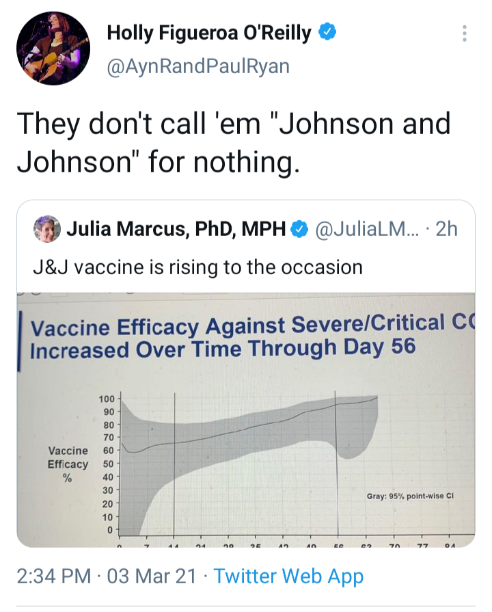
Task: Click Holly Figueroa O'Reilly's profile picture
Action: pyautogui.click(x=53, y=47)
